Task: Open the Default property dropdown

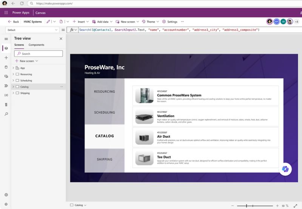Action: [32, 30]
